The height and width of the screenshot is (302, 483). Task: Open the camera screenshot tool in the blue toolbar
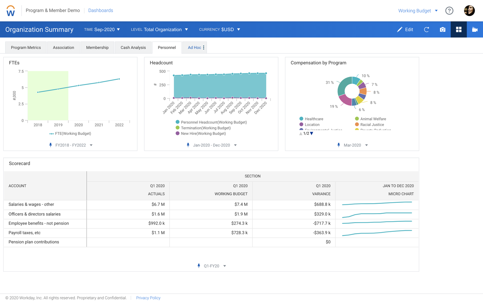442,29
